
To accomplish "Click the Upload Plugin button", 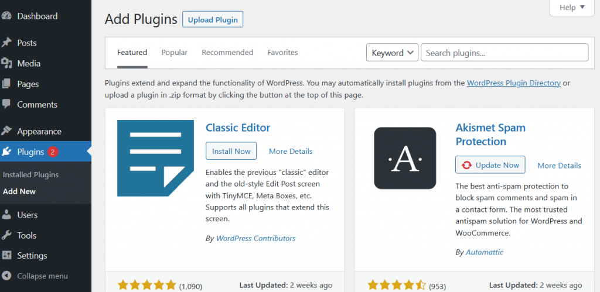I will (x=213, y=19).
